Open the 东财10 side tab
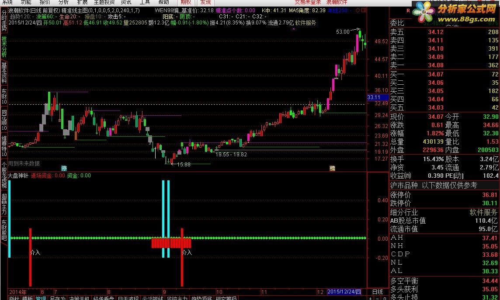 (4, 97)
